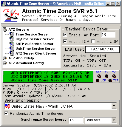Screen dimensions: 122x127
Task: Click the Time Service Server icon
Action: click(12, 34)
